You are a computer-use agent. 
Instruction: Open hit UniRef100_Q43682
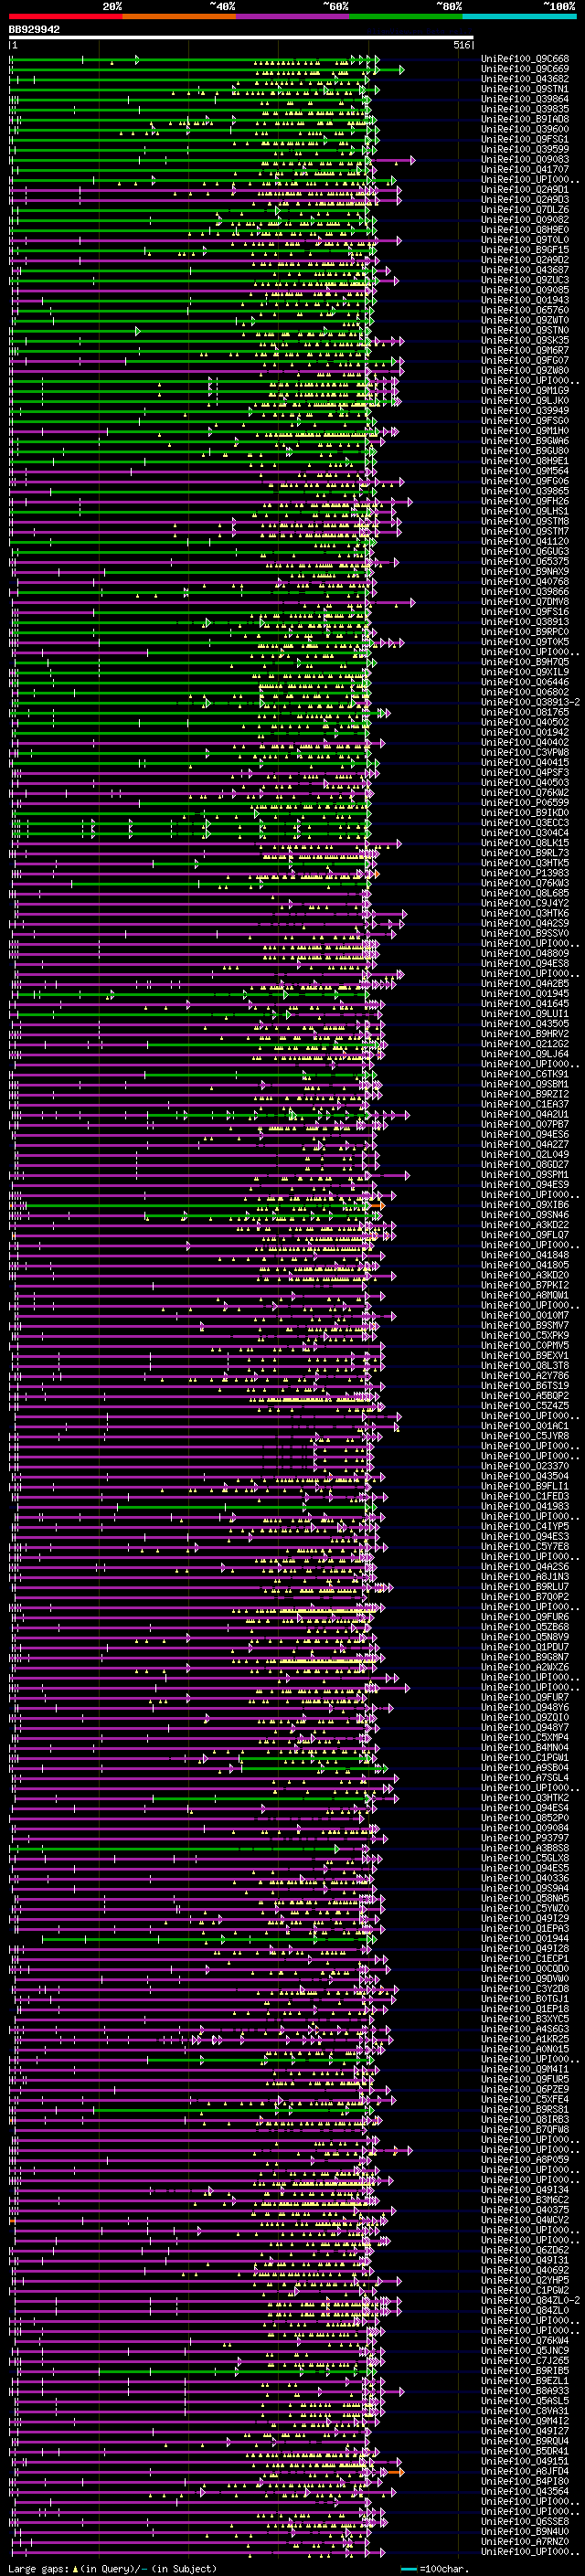pyautogui.click(x=525, y=79)
